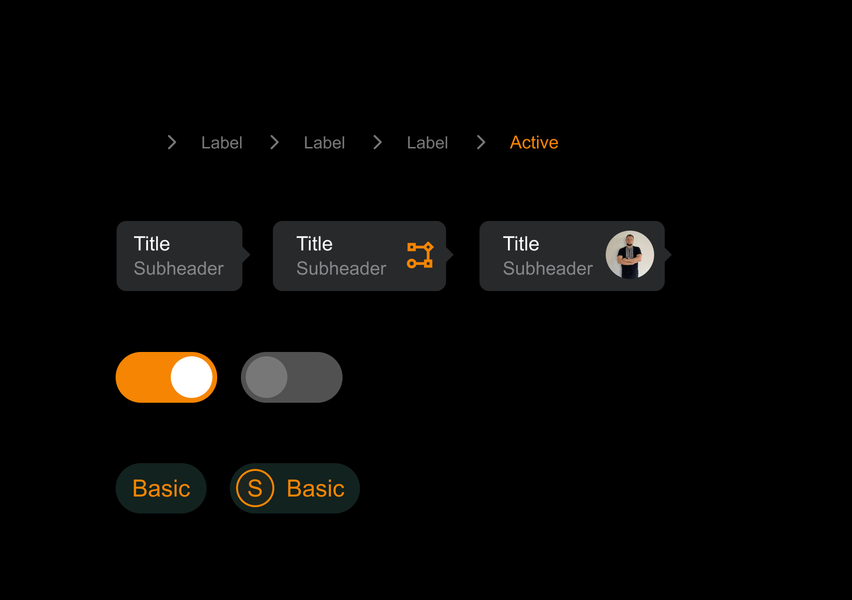The image size is (852, 600).
Task: Click the plain Basic chip button
Action: click(x=161, y=488)
